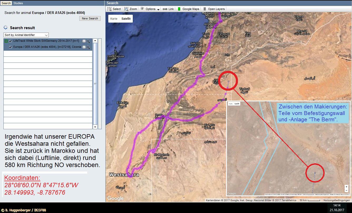352x213 pixels.
Task: Click the New Search button
Action: 90,18
